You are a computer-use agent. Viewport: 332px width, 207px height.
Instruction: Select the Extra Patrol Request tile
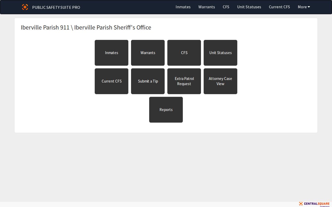coord(184,81)
